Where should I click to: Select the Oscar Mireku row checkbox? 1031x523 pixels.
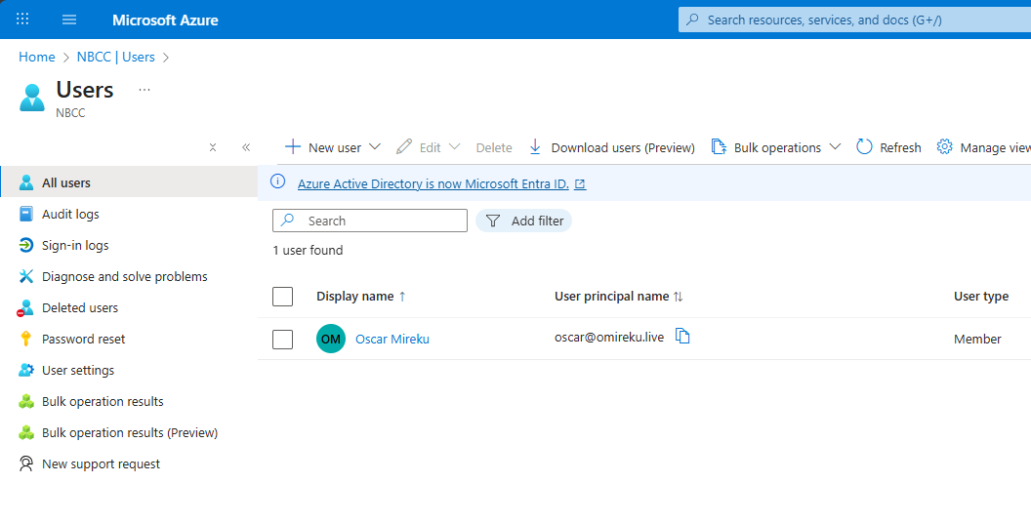pyautogui.click(x=283, y=340)
